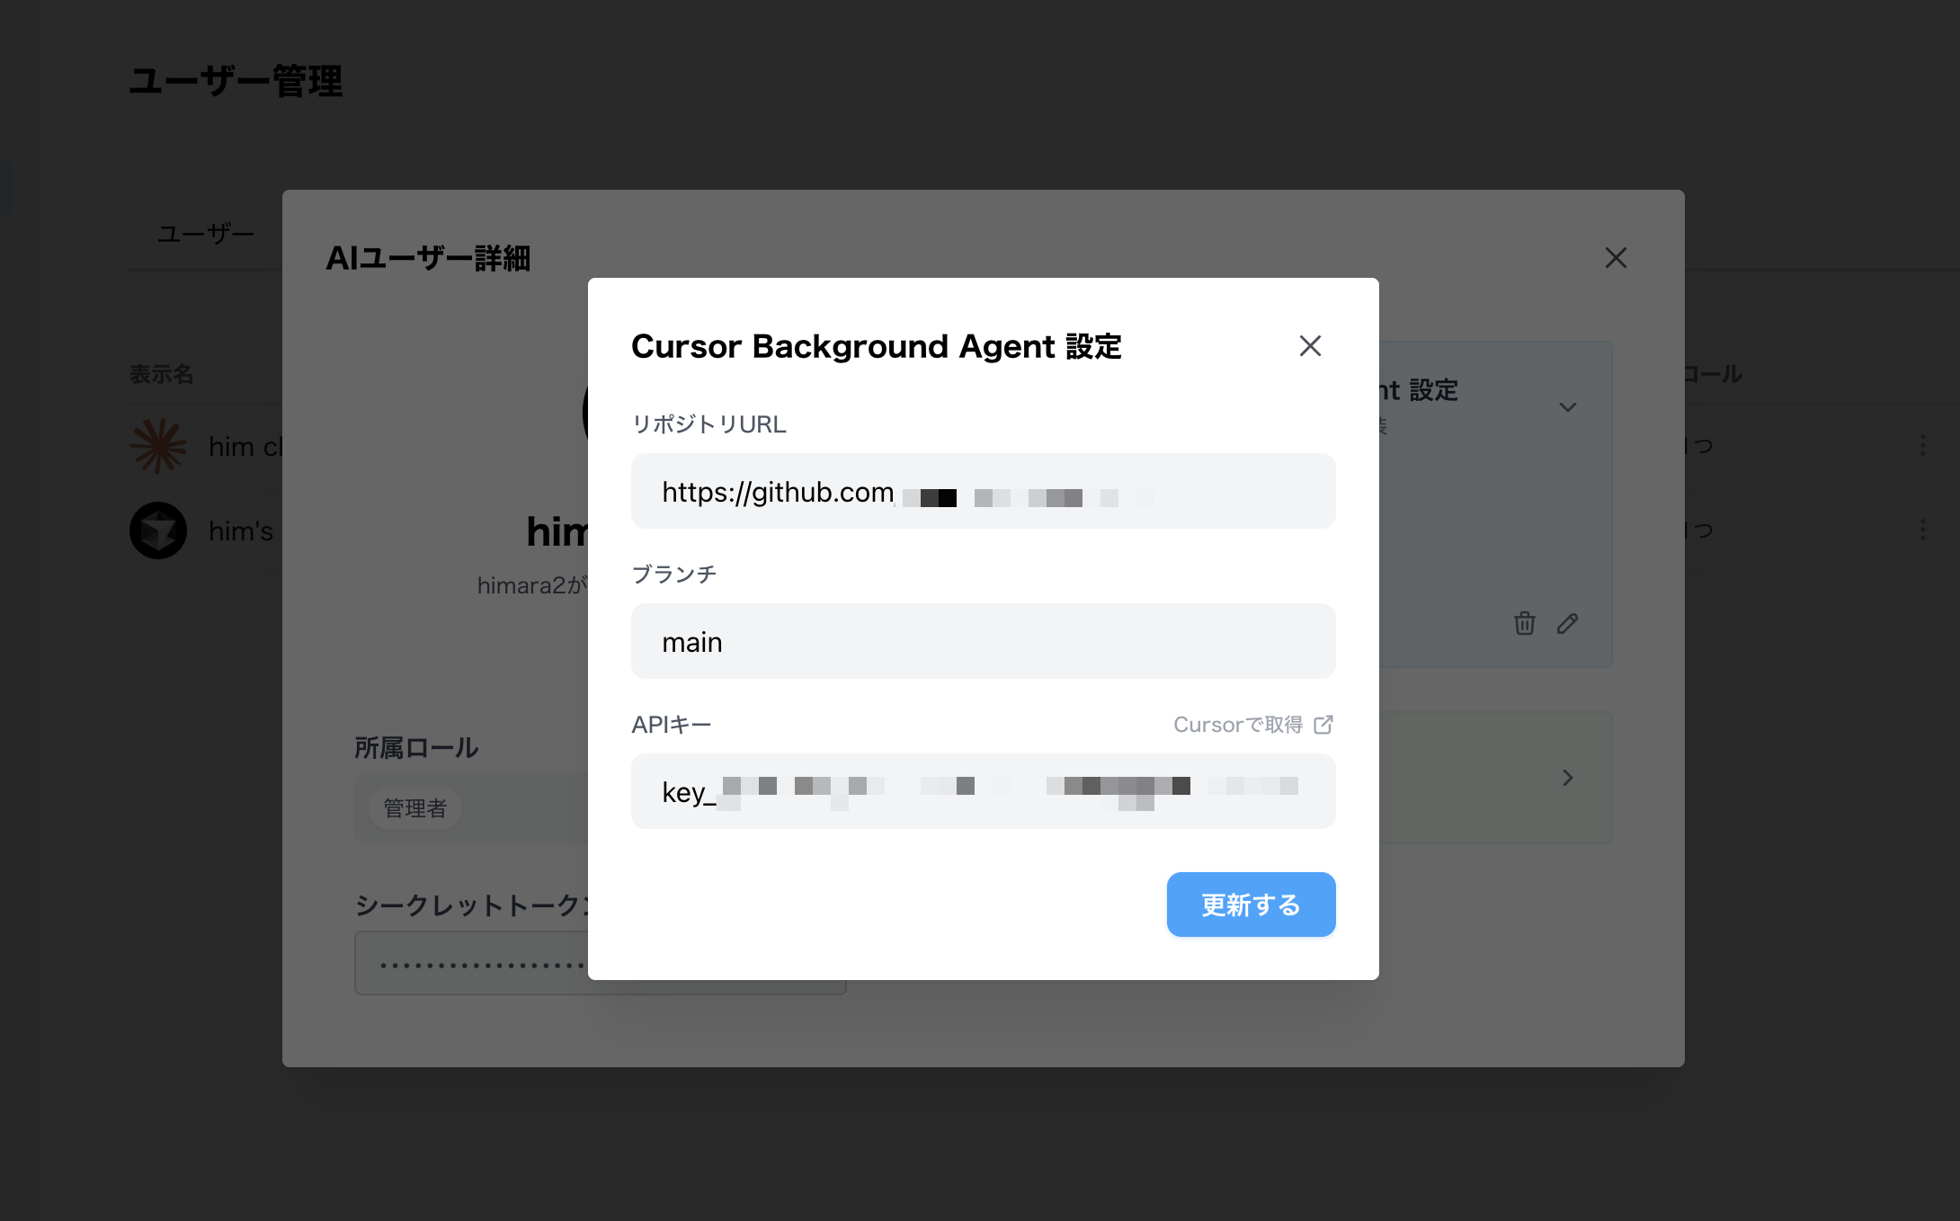Click the 管理者 role chip
Image resolution: width=1960 pixels, height=1221 pixels.
coord(414,808)
